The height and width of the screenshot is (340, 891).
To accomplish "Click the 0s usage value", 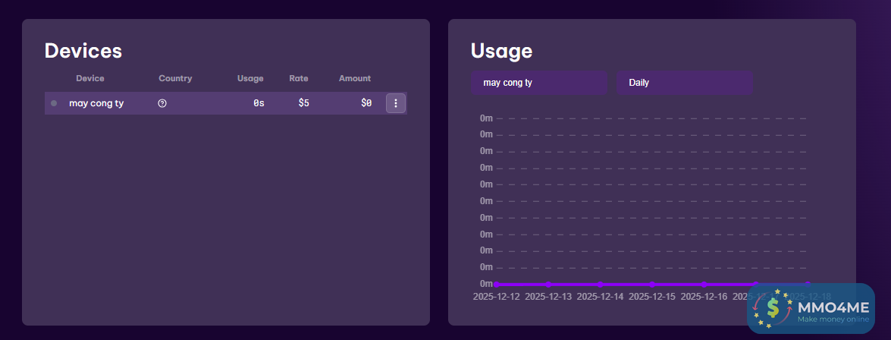I will point(259,103).
